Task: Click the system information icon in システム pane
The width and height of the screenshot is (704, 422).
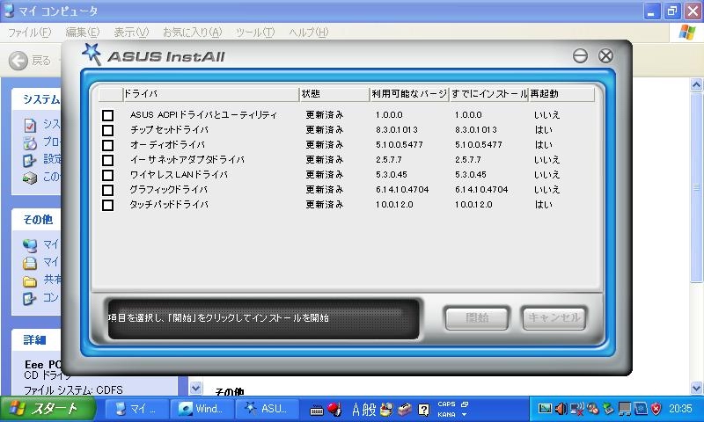Action: (30, 125)
